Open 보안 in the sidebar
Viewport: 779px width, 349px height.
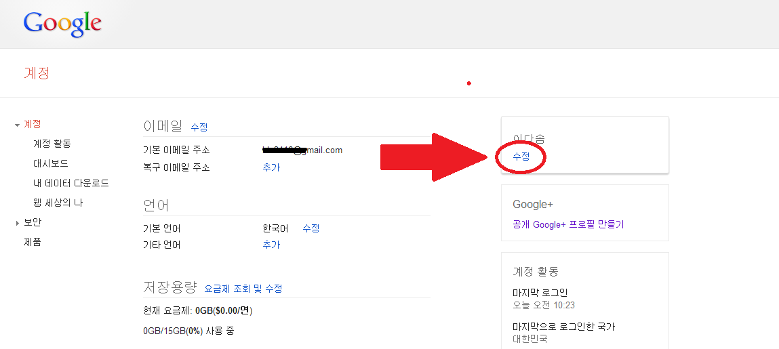click(33, 222)
